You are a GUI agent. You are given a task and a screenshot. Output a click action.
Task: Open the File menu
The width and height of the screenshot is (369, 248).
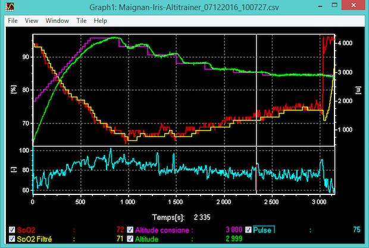pyautogui.click(x=13, y=20)
